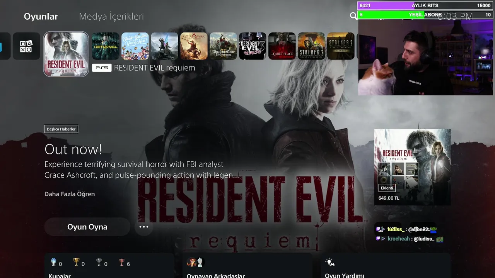Viewport: 495px width, 278px height.
Task: Select S.T.A.L.K.E.R. 2 tile with text logo
Action: (341, 46)
